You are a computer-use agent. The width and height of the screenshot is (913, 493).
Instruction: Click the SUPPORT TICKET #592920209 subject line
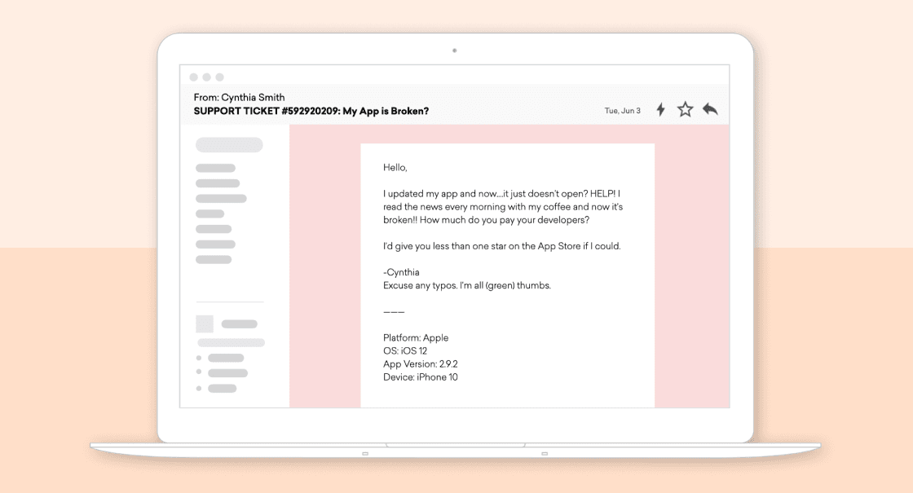(311, 111)
